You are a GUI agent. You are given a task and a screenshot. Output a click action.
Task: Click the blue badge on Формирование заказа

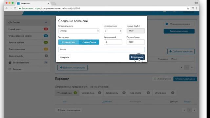(x=46, y=36)
